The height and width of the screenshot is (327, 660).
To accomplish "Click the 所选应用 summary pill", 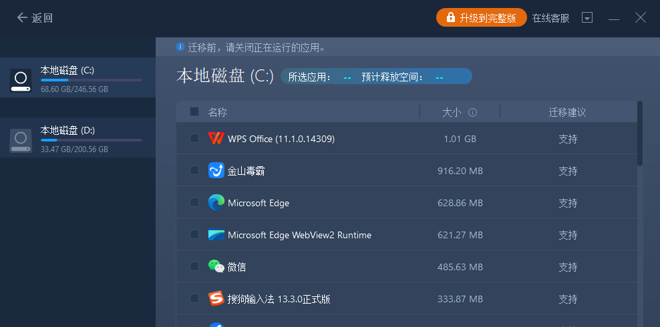I will [376, 77].
